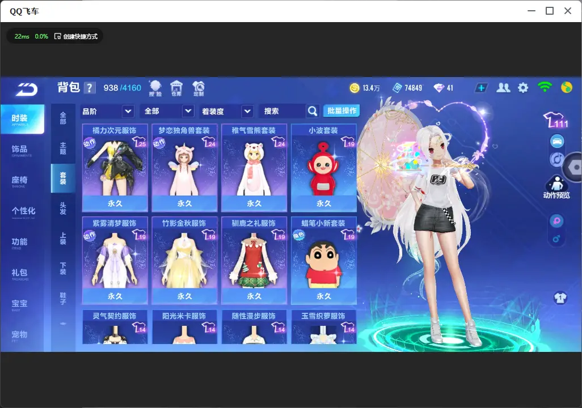This screenshot has height=408, width=582.
Task: Switch to the 饰品 tab
Action: click(x=22, y=150)
